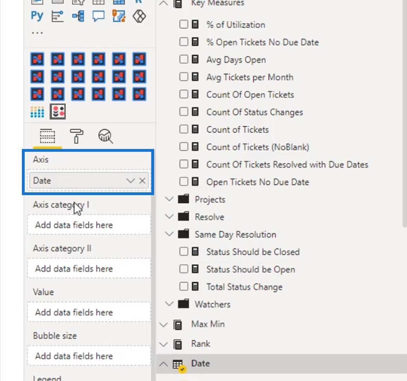Click the Date field pill in Axis
Image resolution: width=407 pixels, height=381 pixels.
(x=89, y=181)
